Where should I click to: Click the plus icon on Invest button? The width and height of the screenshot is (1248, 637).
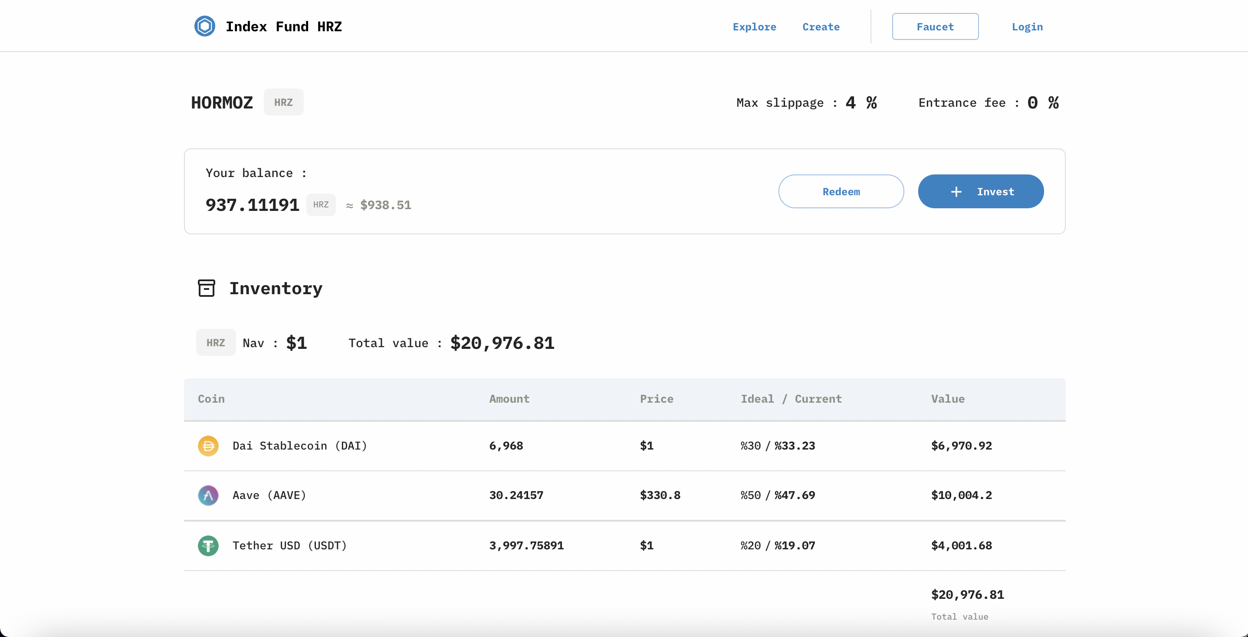point(956,192)
